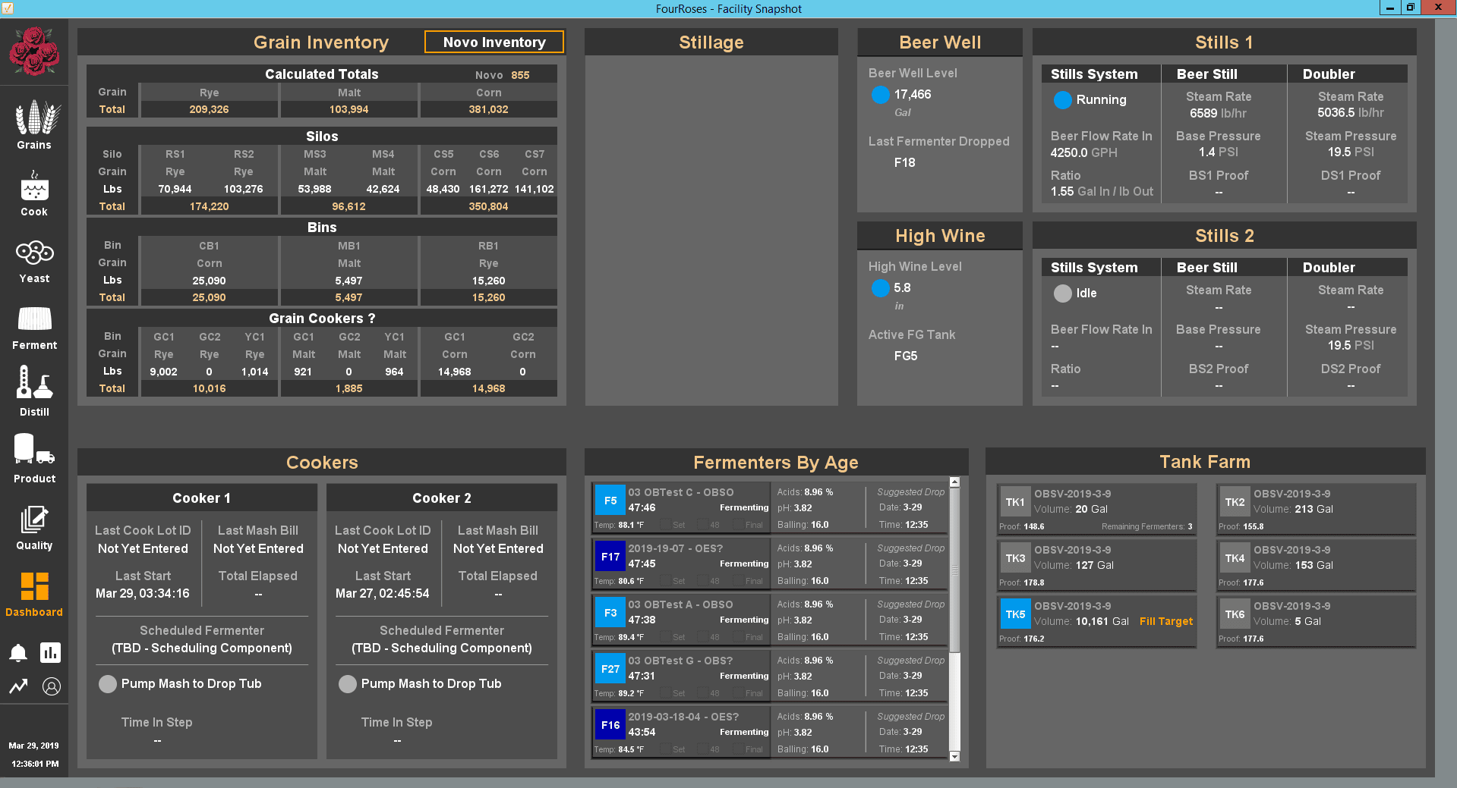Check the Set box for fermenter F5

[666, 525]
